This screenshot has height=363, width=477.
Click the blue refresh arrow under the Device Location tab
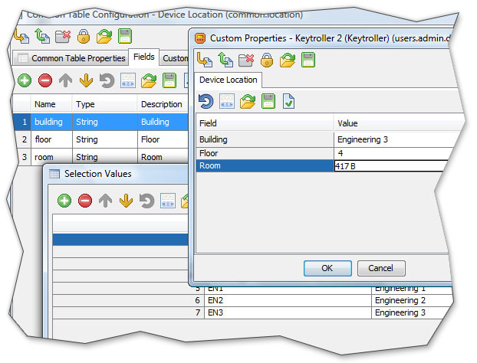[x=206, y=101]
